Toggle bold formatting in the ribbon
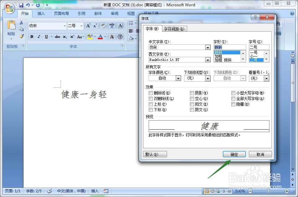Screen dimensions: 298x197 coord(31,36)
